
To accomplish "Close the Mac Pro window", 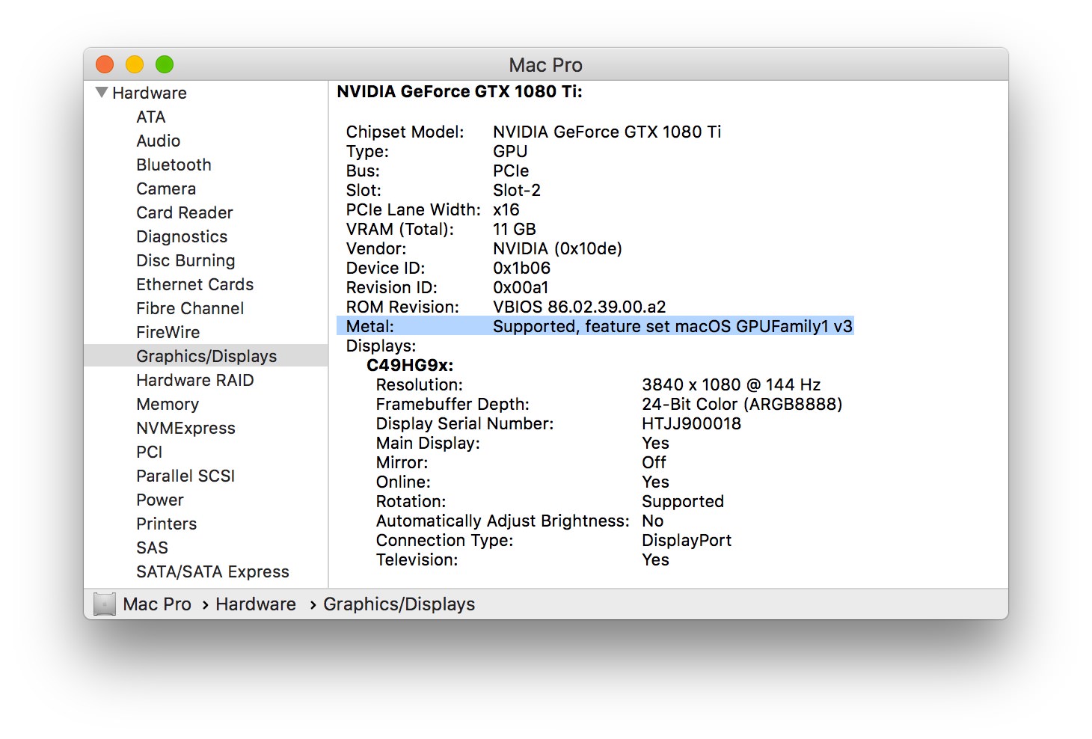I will pyautogui.click(x=105, y=64).
